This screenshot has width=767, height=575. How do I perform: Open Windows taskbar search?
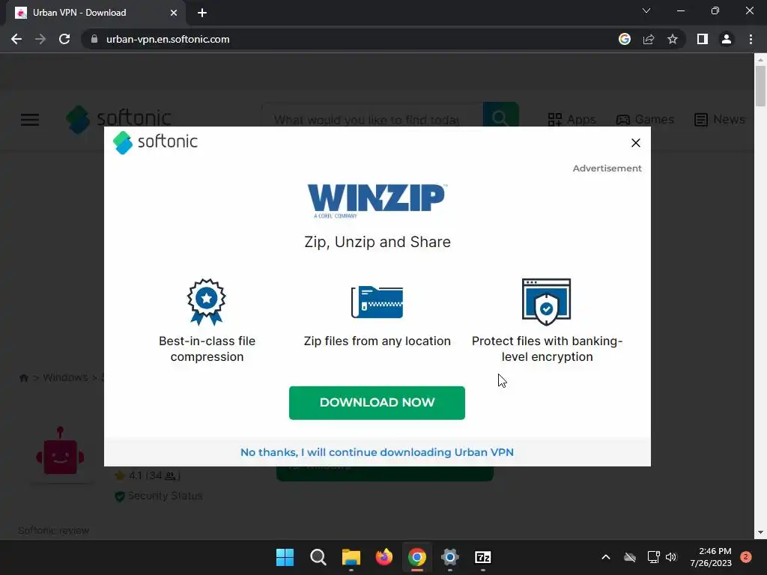pos(318,557)
